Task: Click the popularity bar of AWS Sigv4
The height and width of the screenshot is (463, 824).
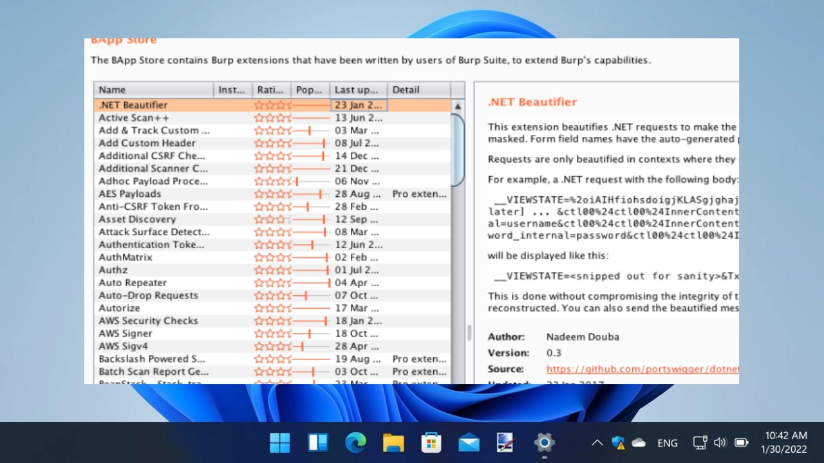Action: (311, 346)
